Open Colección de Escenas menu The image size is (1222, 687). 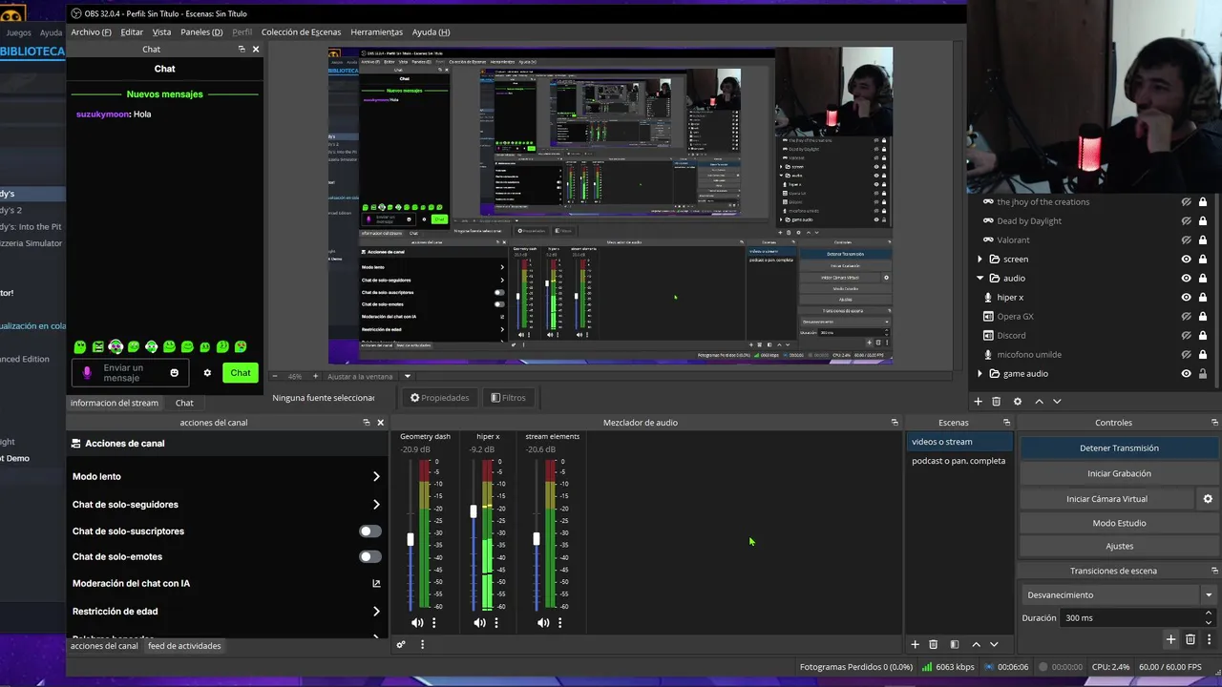[301, 31]
